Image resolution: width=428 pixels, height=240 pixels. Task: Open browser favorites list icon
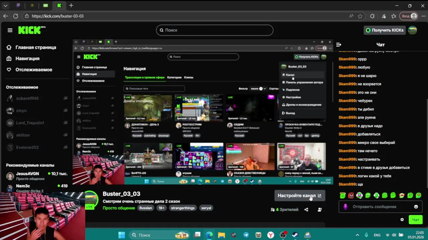click(394, 16)
